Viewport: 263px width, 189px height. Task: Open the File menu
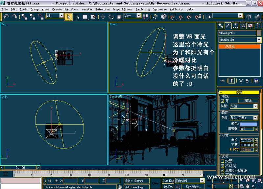click(x=5, y=10)
